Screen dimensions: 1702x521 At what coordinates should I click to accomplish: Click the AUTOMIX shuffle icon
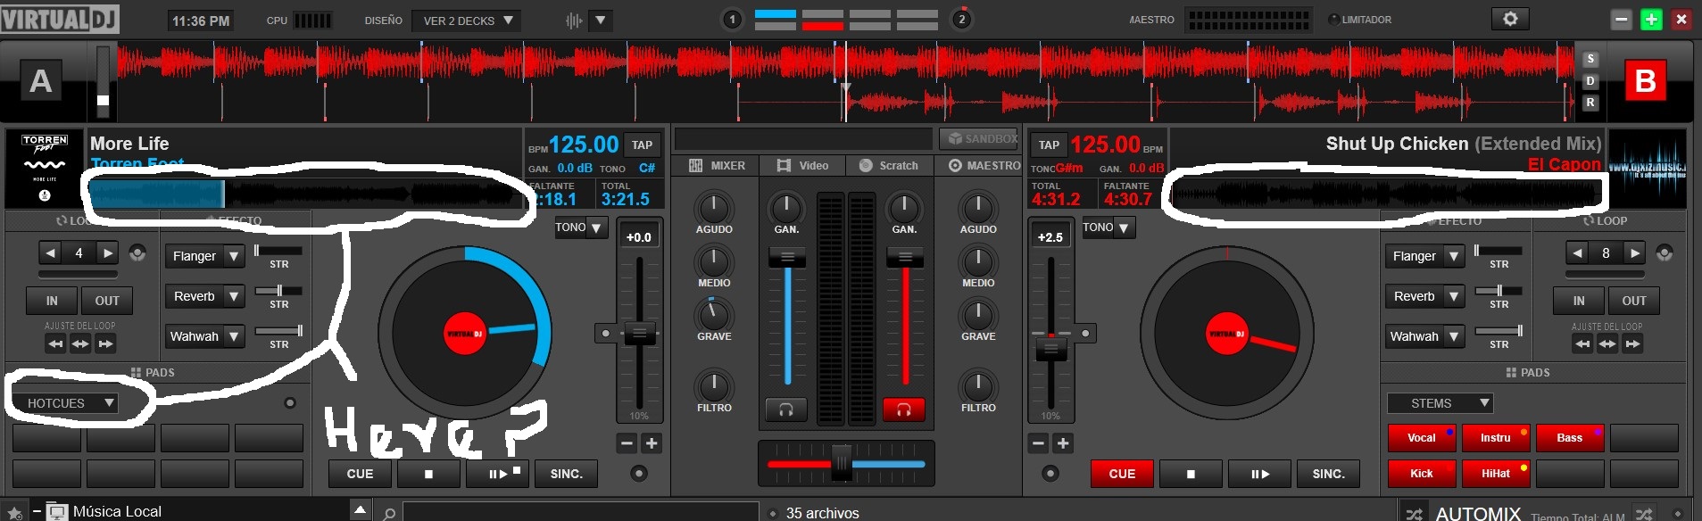coord(1415,514)
